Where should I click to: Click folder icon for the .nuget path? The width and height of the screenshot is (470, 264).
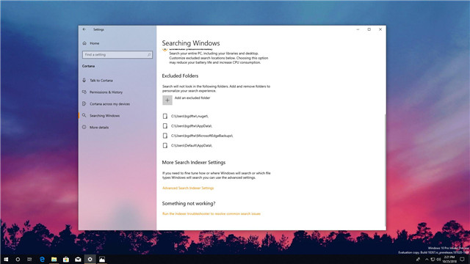(164, 116)
